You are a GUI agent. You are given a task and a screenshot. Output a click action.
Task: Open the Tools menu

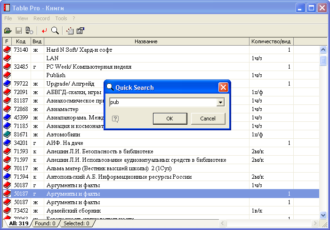point(61,18)
